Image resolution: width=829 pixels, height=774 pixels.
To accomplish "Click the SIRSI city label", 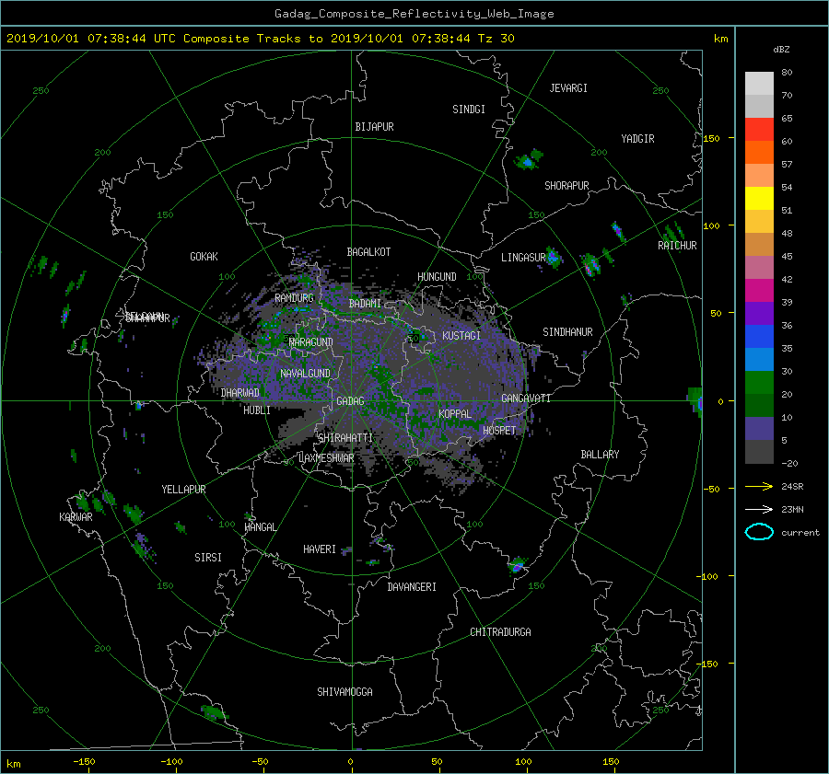I will pyautogui.click(x=208, y=558).
